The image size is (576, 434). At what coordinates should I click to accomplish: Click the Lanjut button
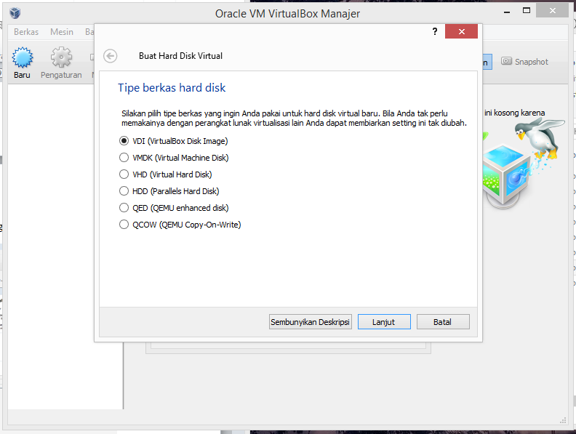click(x=384, y=322)
